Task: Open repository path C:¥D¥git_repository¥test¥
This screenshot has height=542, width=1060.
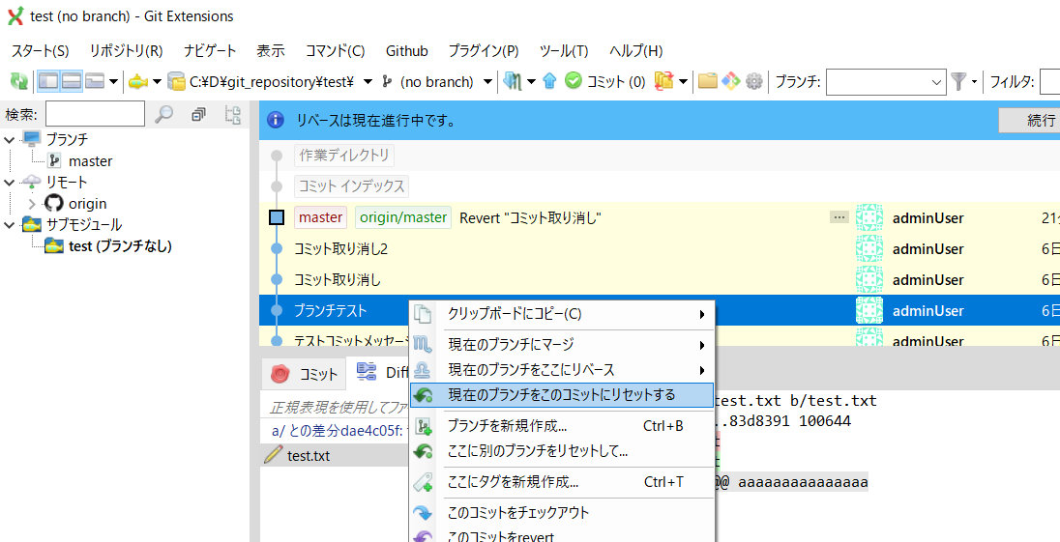Action: (262, 82)
